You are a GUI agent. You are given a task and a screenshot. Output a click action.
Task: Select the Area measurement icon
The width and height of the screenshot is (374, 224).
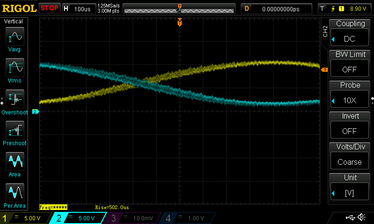15,161
